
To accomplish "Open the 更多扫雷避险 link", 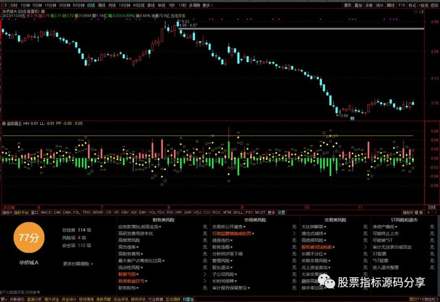I will click(x=78, y=264).
